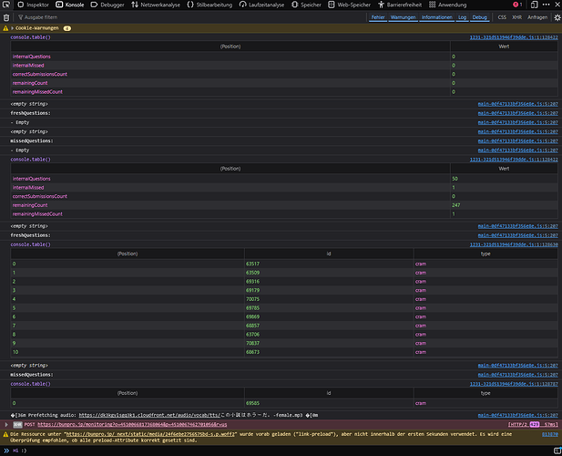The height and width of the screenshot is (456, 562).
Task: Enable the XHR filter
Action: [x=516, y=17]
